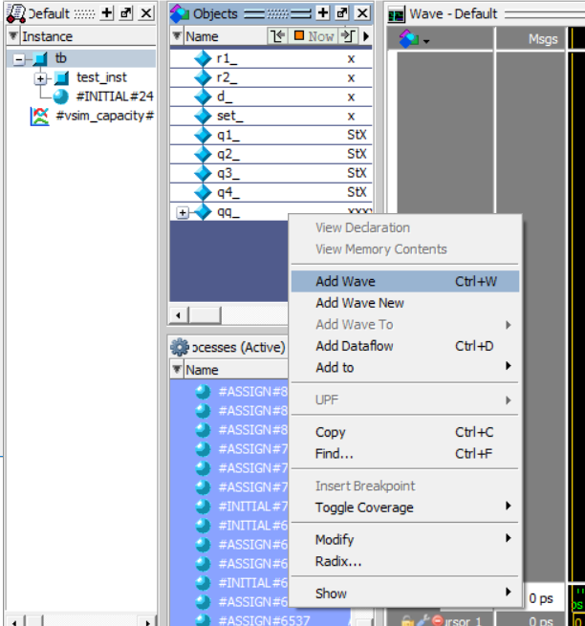
Task: Click the right arrow in Objects header
Action: click(366, 36)
